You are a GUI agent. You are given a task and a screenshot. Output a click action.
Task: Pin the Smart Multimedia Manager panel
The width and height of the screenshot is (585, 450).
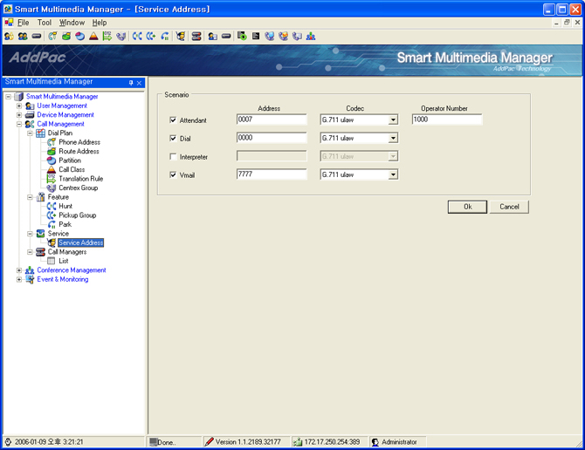click(x=131, y=83)
